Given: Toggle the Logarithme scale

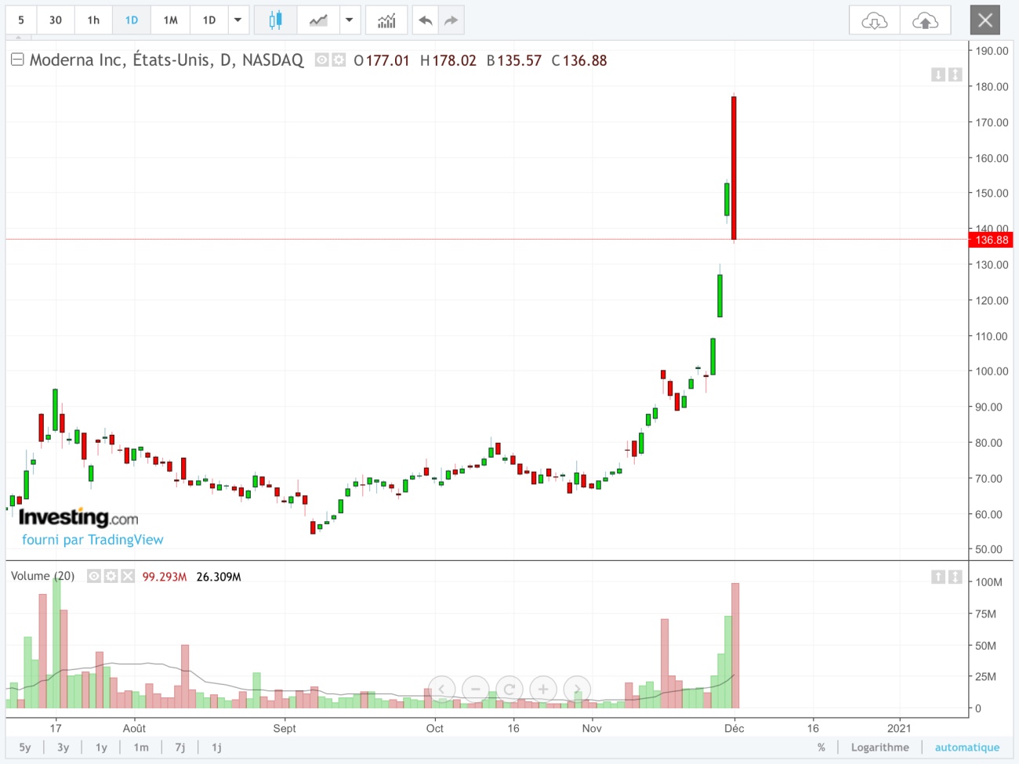Looking at the screenshot, I should tap(880, 748).
